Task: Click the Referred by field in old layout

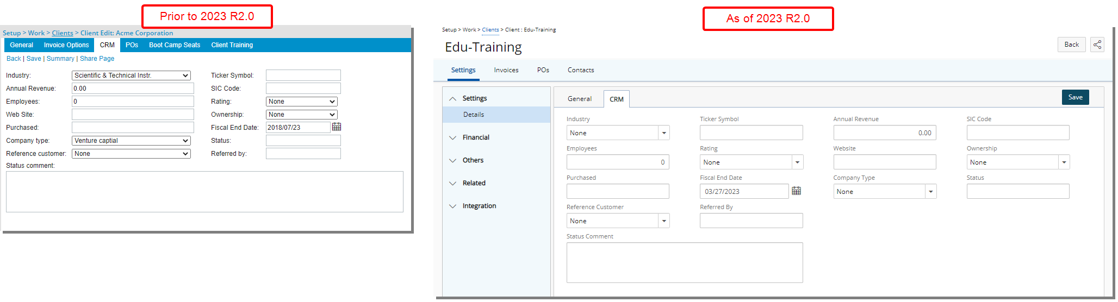Action: [303, 154]
